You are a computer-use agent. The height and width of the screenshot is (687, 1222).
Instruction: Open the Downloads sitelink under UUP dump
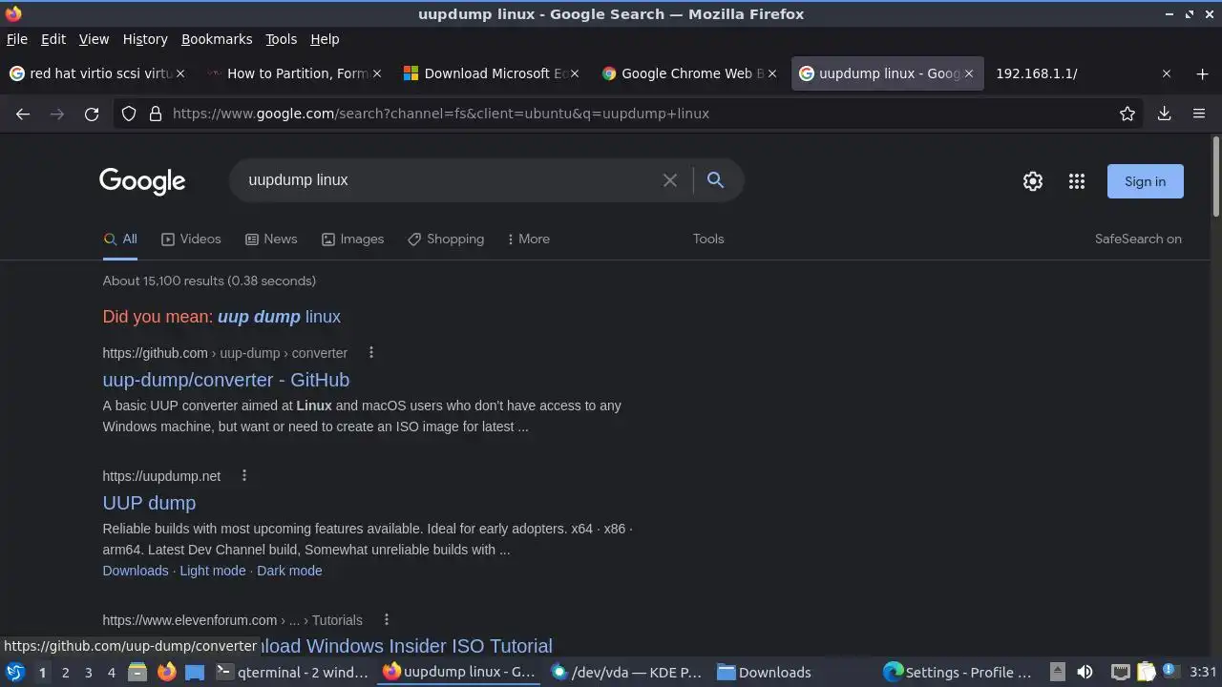coord(136,571)
